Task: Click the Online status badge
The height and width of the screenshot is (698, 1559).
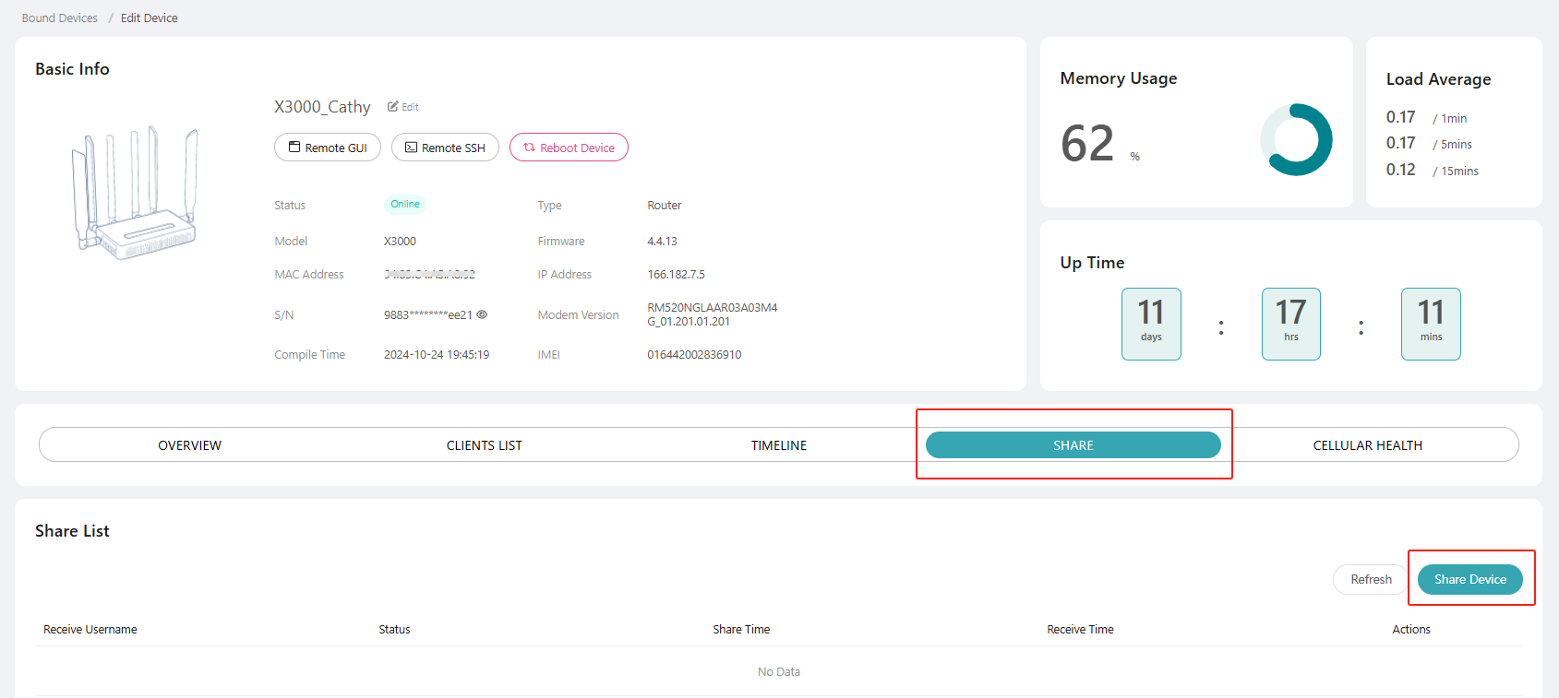Action: 404,205
